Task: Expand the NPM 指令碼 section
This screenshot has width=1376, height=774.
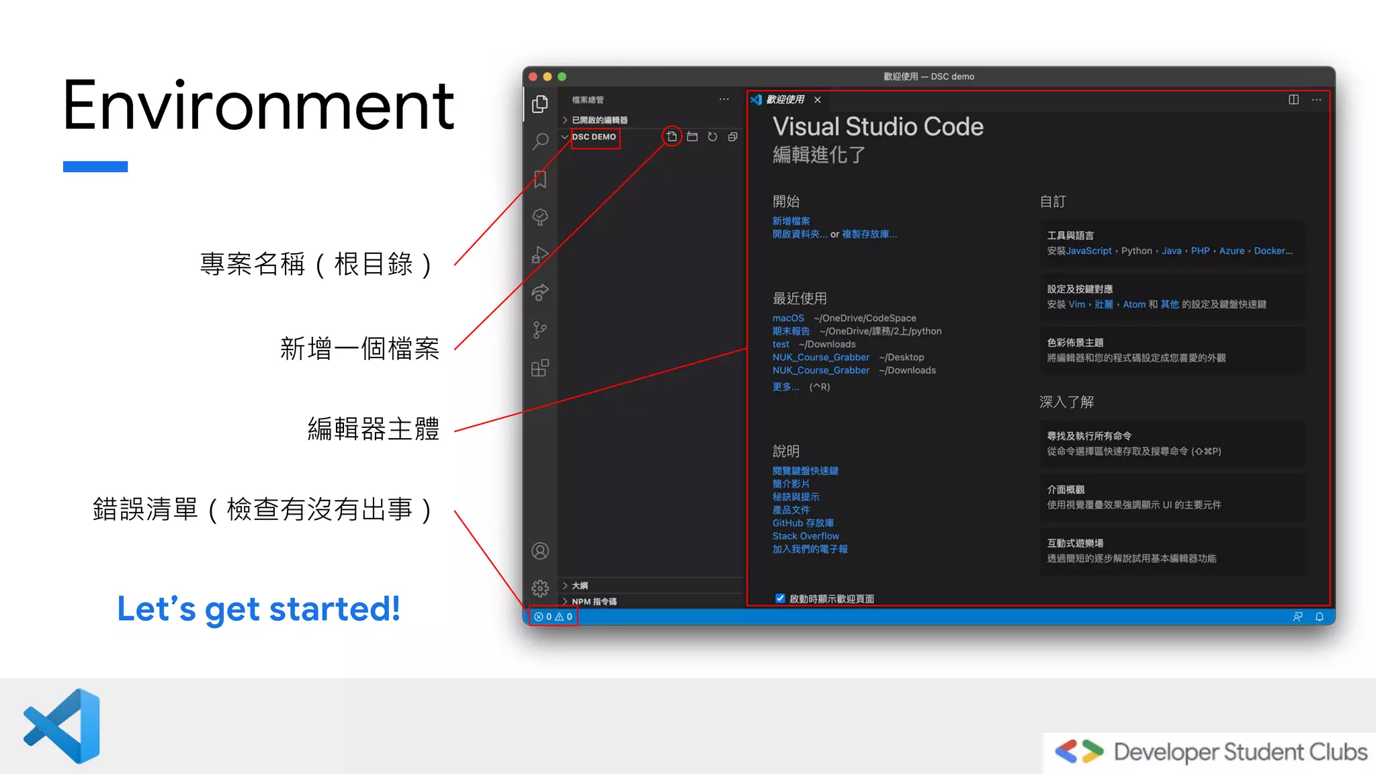Action: pos(593,601)
